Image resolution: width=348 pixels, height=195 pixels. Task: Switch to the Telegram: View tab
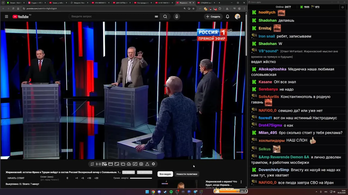coord(79,3)
